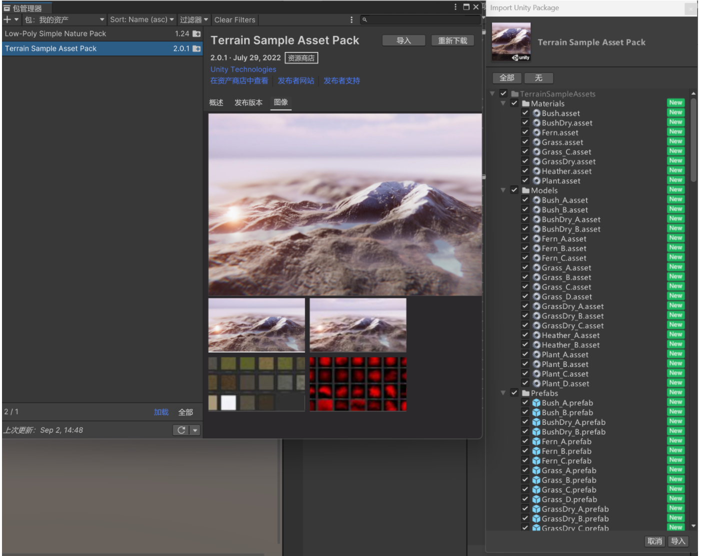Click the Prefabs folder icon

[525, 393]
